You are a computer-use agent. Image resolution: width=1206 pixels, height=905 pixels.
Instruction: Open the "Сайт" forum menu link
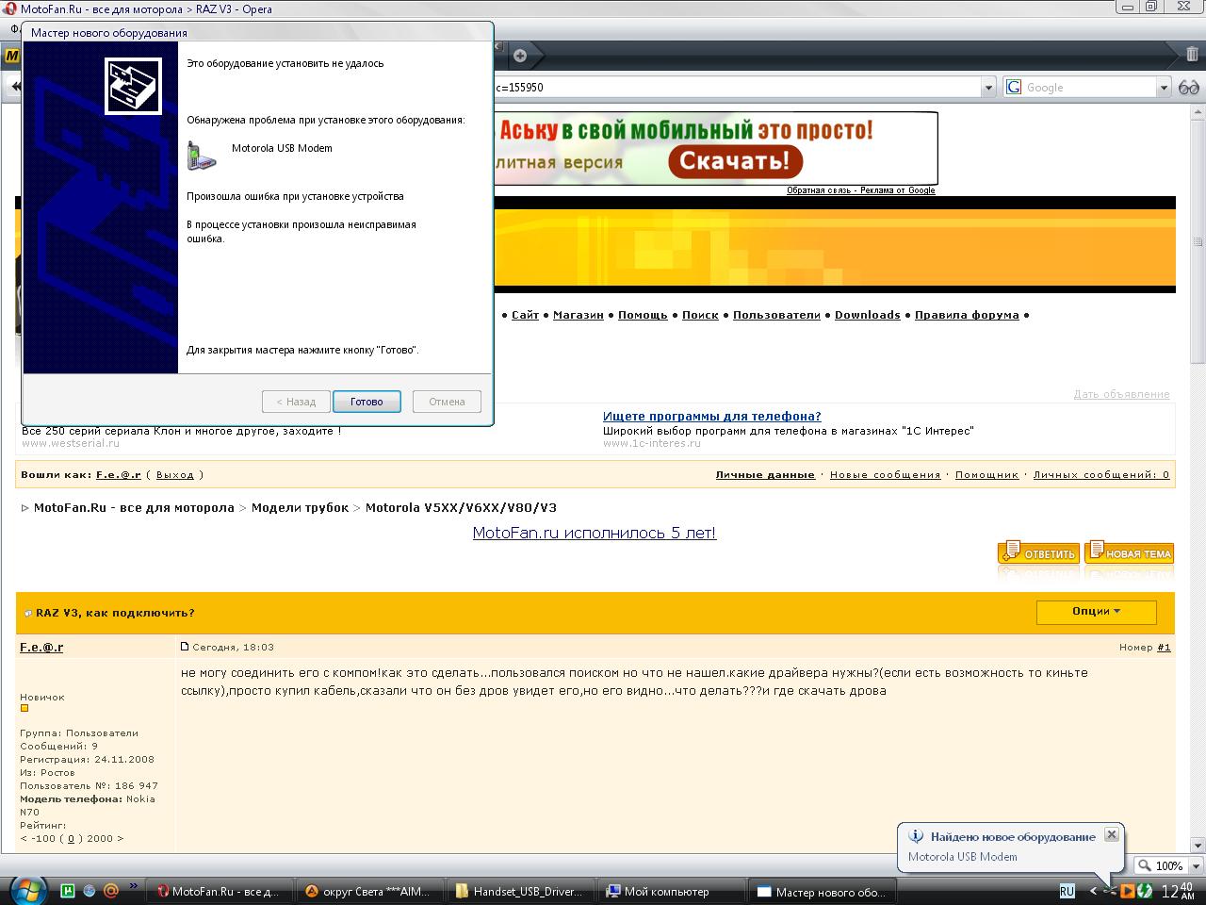click(x=526, y=315)
